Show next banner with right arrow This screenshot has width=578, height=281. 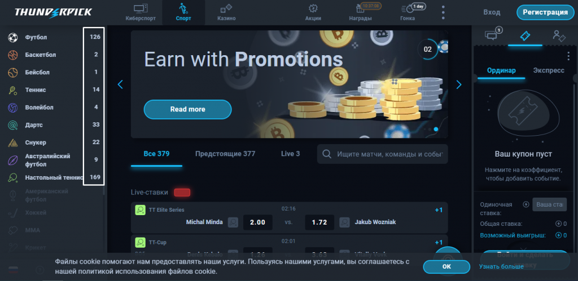point(458,84)
